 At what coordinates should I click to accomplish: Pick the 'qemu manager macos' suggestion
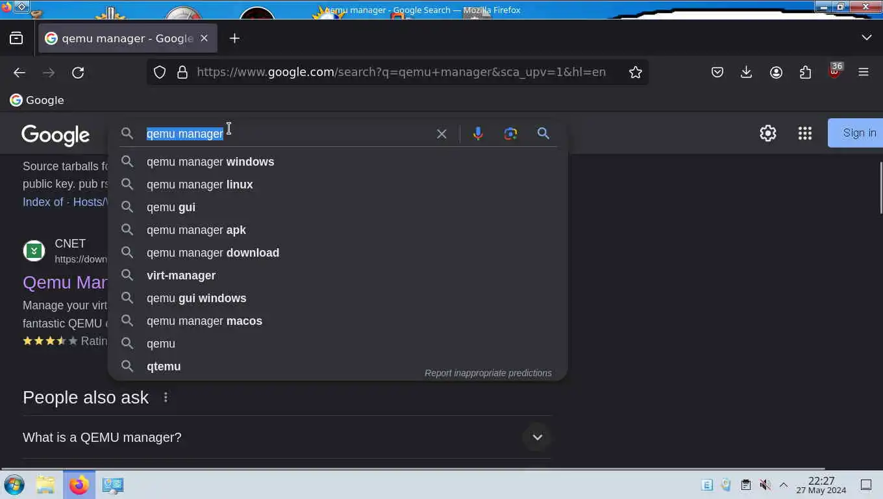pyautogui.click(x=338, y=321)
